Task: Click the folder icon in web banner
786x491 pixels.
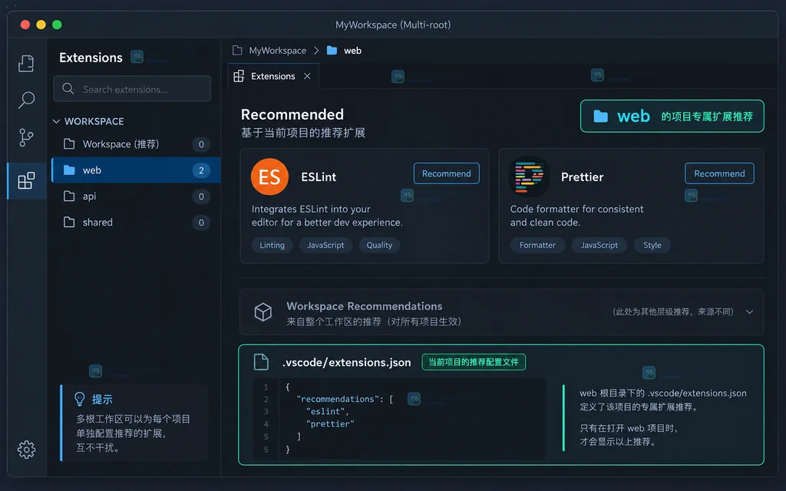Action: 600,117
